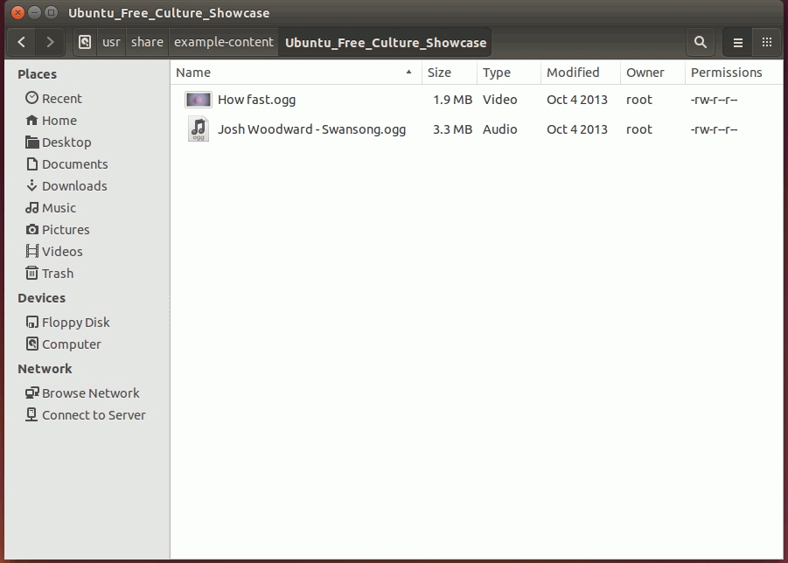Open Connect to Server

[x=93, y=414]
